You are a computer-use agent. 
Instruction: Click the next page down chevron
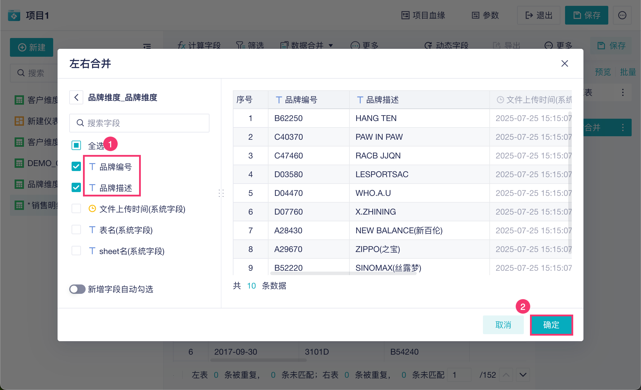[523, 375]
